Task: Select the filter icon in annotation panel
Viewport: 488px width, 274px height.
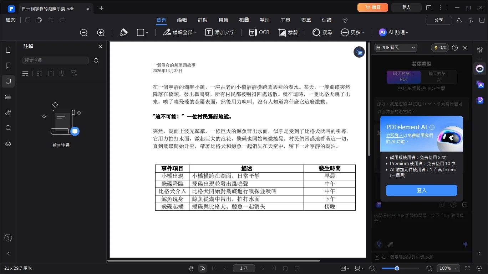Action: [x=74, y=73]
